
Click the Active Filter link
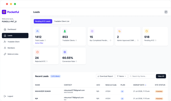(x=39, y=43)
